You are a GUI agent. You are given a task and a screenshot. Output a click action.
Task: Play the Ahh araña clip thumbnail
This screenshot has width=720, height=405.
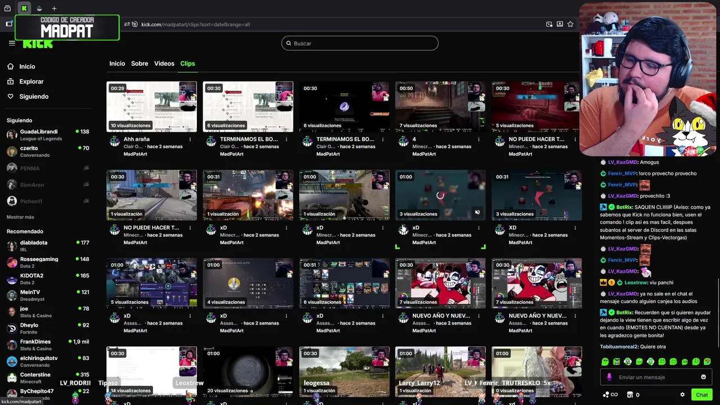pos(152,107)
